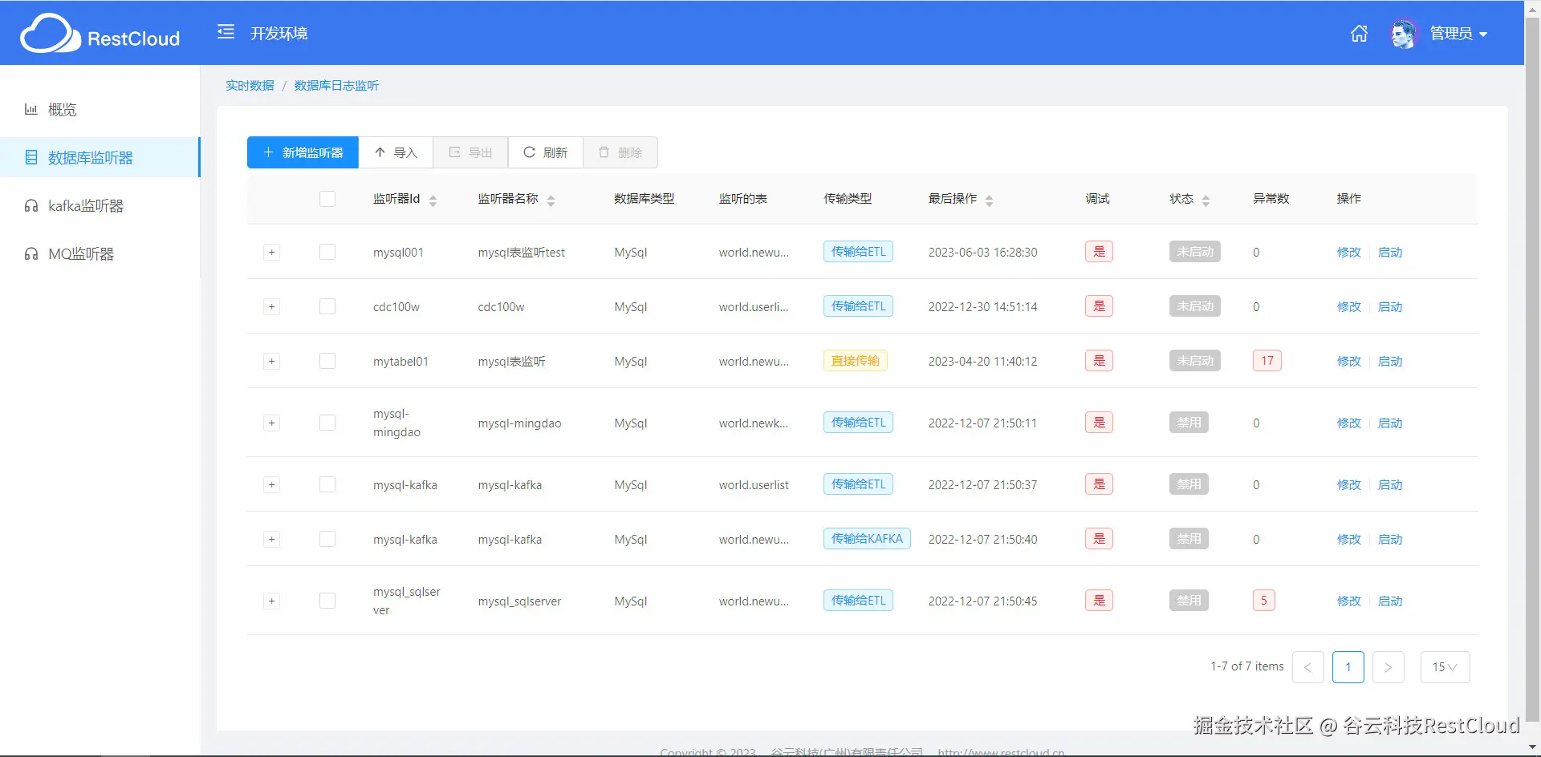The image size is (1541, 757).
Task: Click 启动 for mysql-mingdao row
Action: tap(1390, 423)
